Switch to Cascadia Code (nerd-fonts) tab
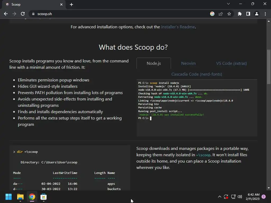271x203 pixels. [x=197, y=74]
